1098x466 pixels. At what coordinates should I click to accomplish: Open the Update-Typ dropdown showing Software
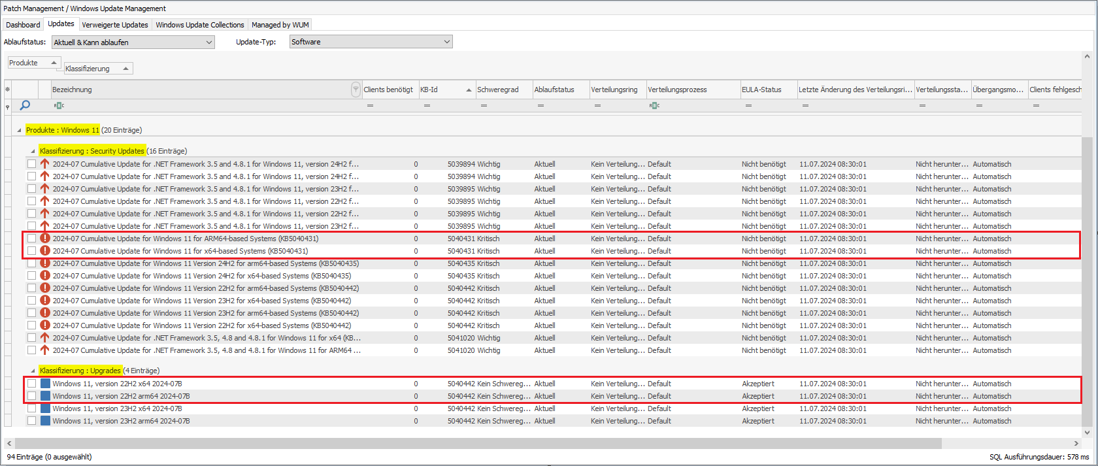[371, 42]
